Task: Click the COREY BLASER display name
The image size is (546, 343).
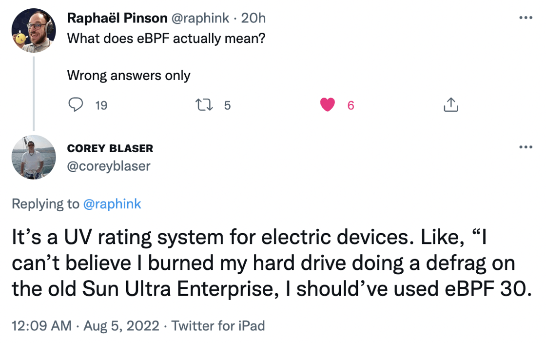Action: (x=110, y=148)
